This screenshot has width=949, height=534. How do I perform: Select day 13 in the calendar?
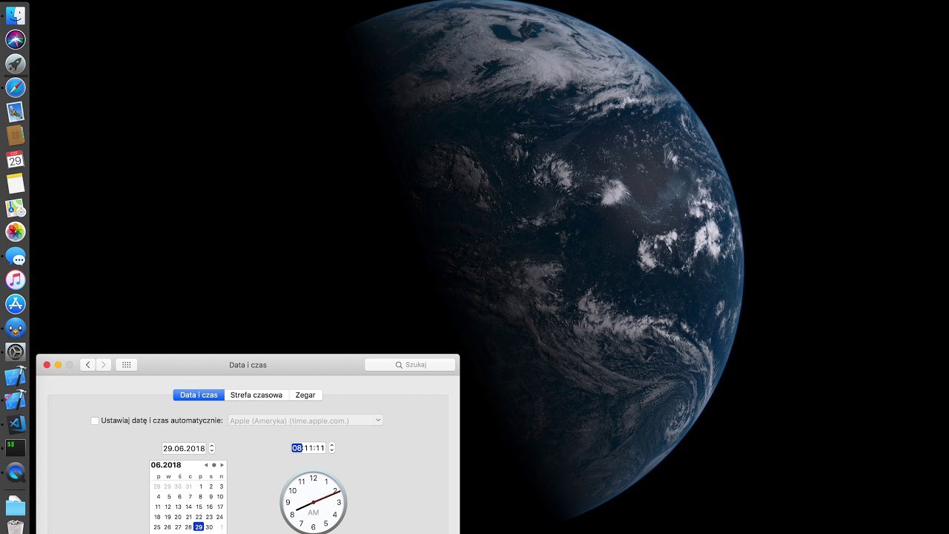(179, 507)
